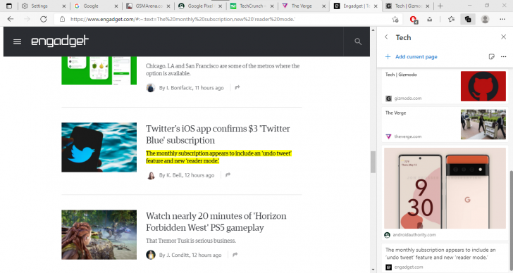
Task: Click author K. Bell link
Action: point(174,175)
